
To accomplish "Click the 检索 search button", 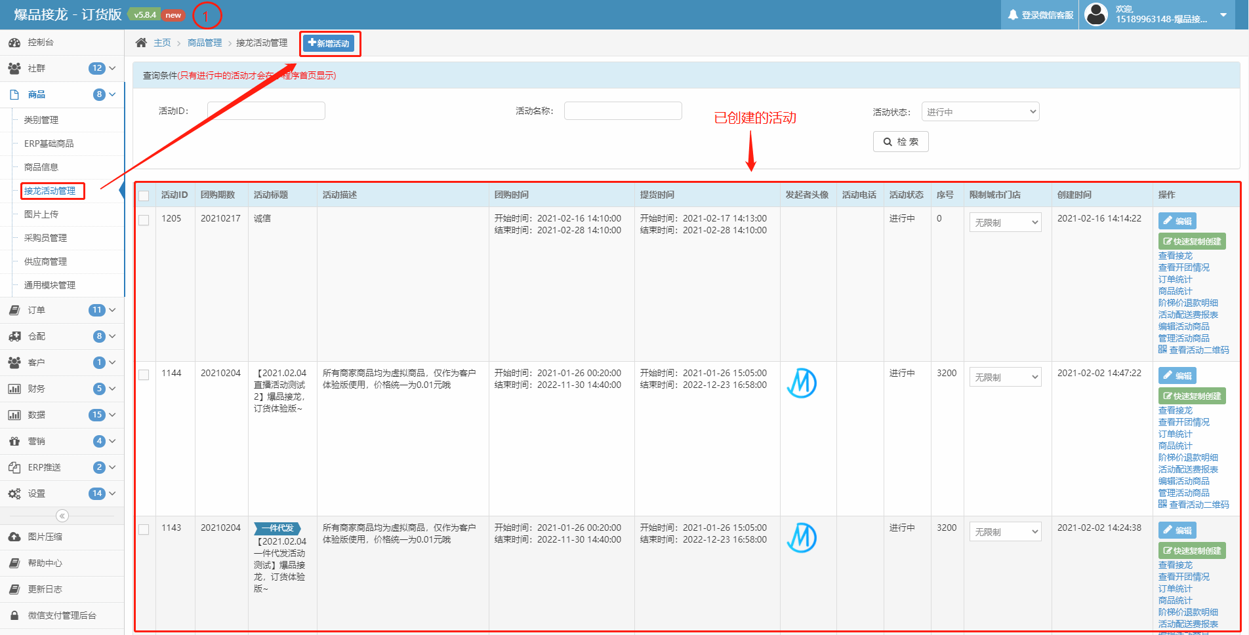I will (901, 142).
